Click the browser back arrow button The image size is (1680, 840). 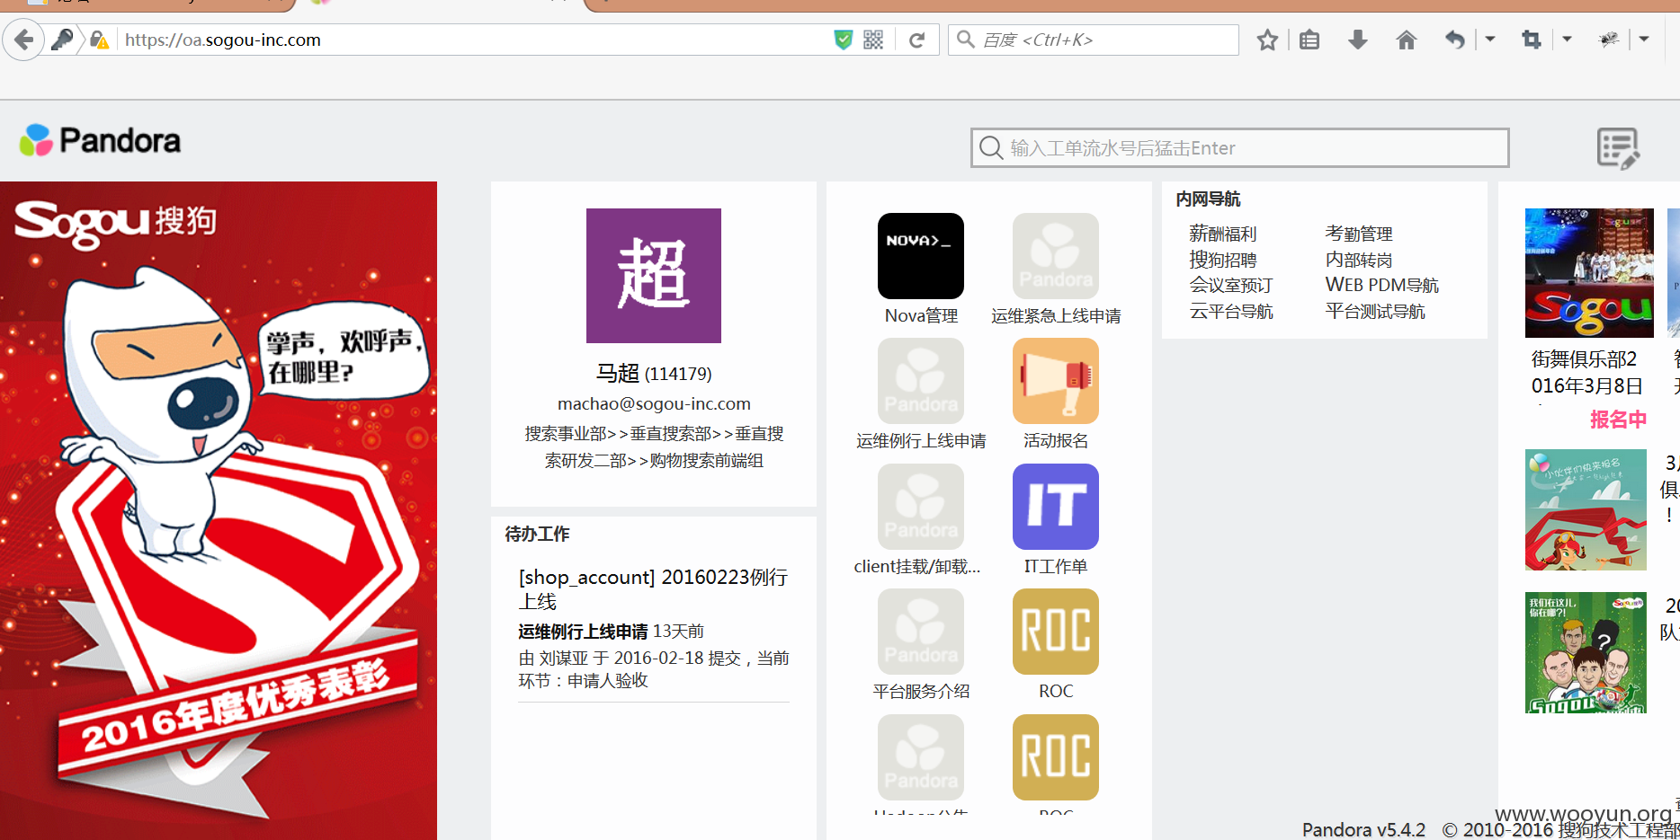[24, 40]
